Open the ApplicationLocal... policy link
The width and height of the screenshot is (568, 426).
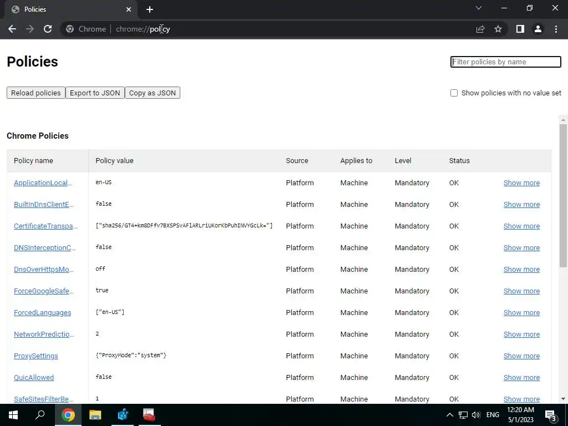click(x=43, y=182)
